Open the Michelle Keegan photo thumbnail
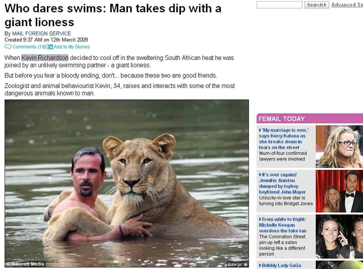363x269 pixels. (x=339, y=237)
